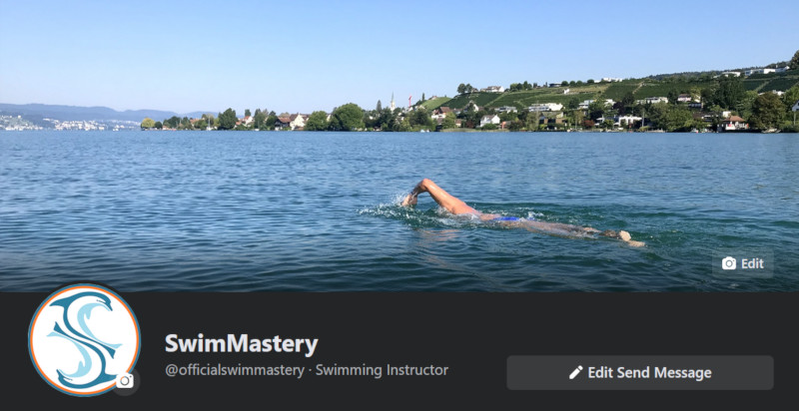Click the upper dolphin head in the logo
The width and height of the screenshot is (799, 411).
(101, 302)
